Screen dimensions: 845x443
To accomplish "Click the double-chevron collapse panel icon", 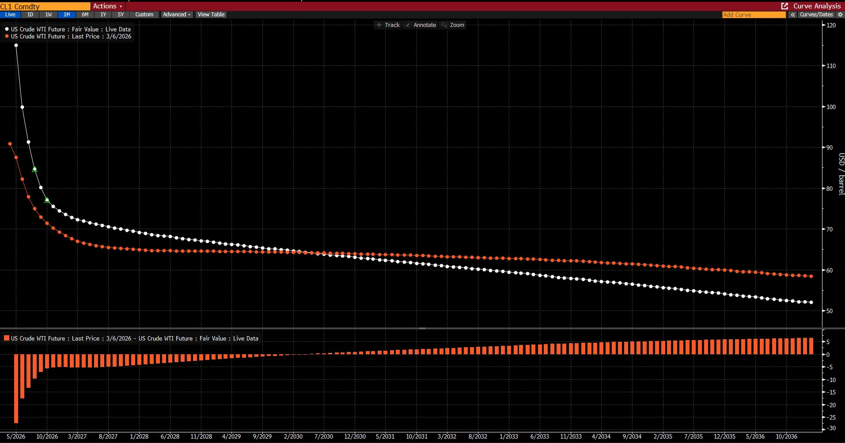I will (793, 15).
